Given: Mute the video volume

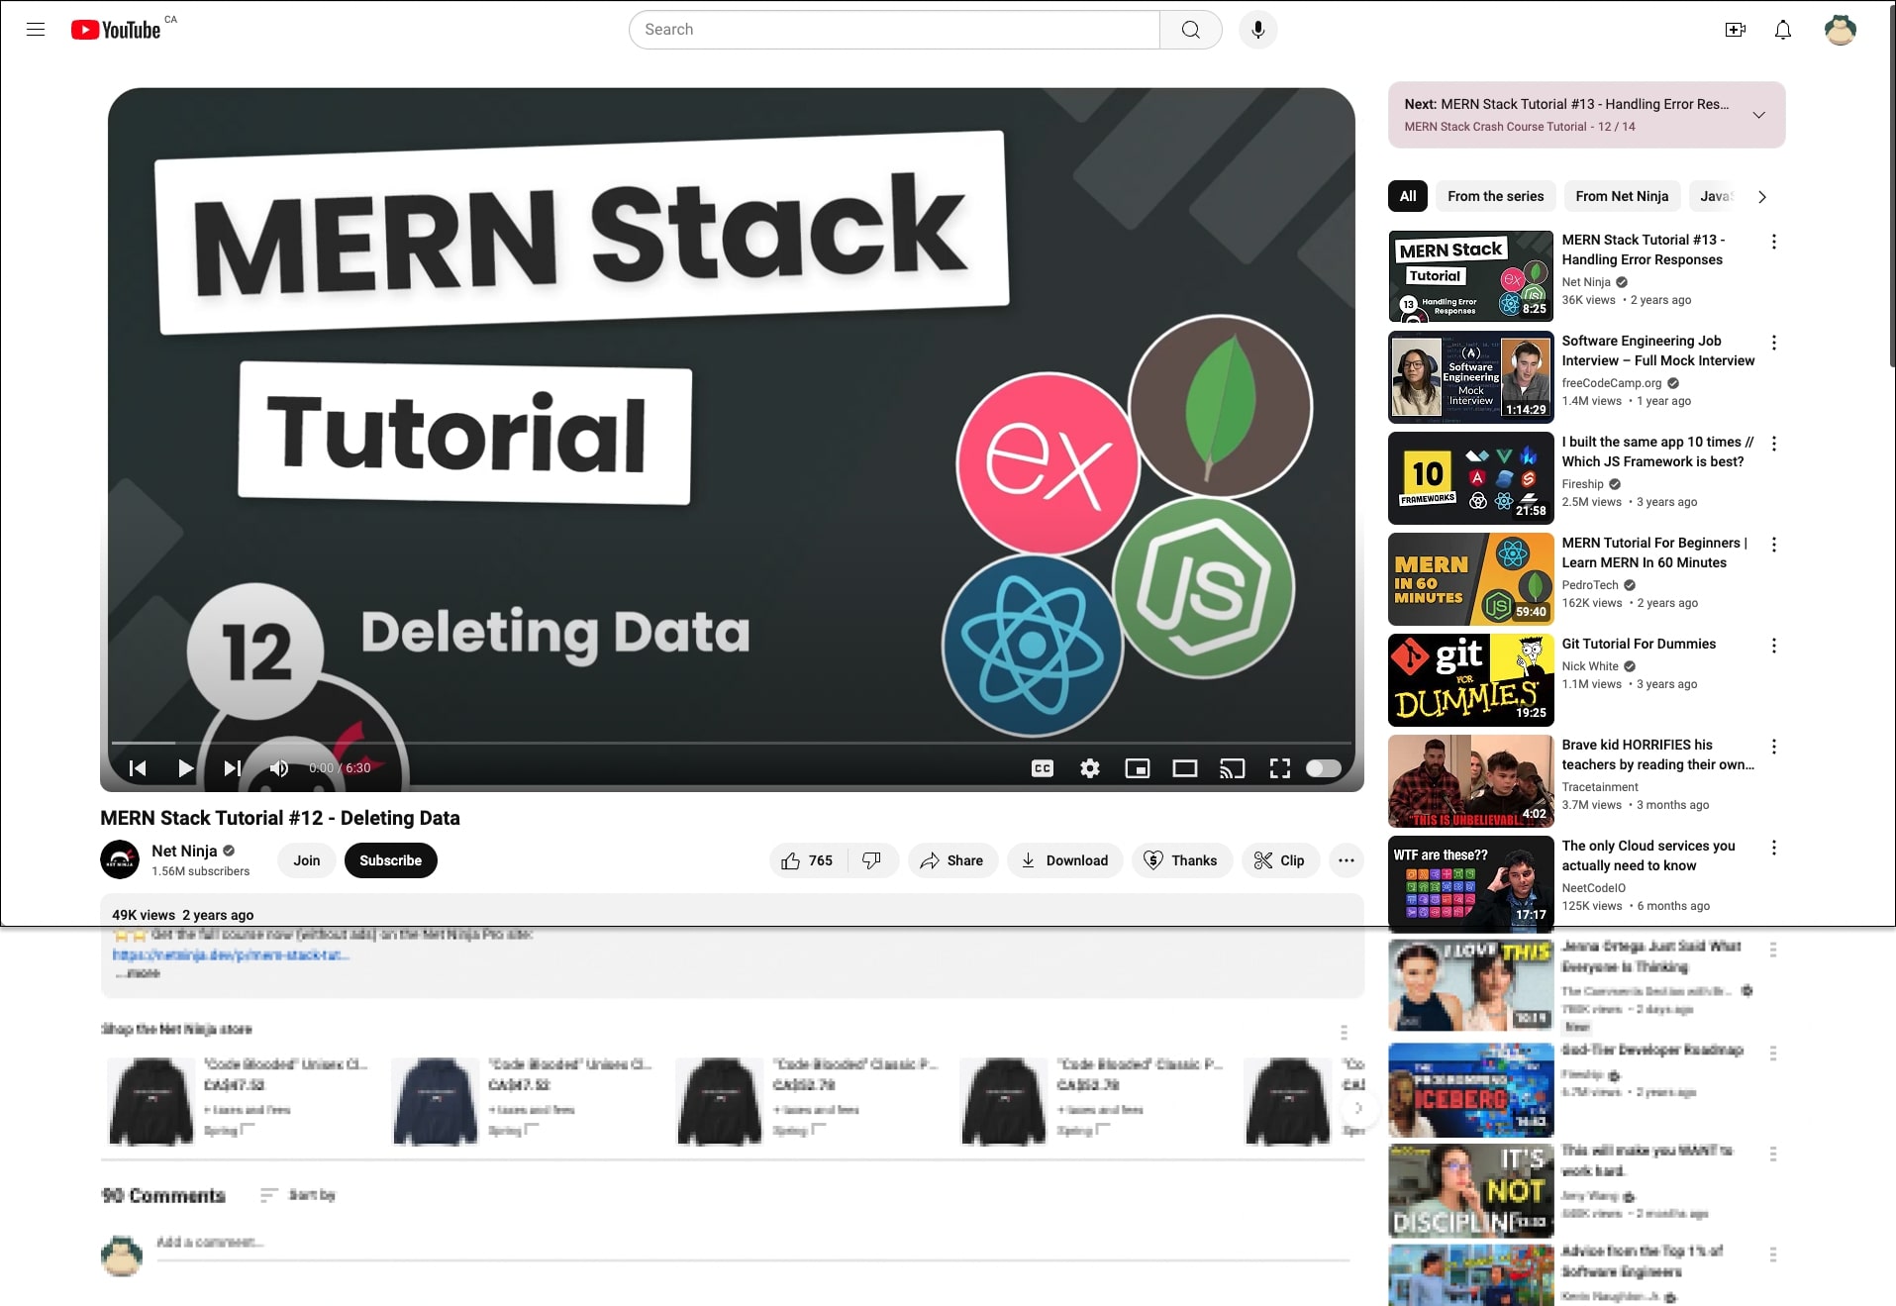Looking at the screenshot, I should pyautogui.click(x=279, y=768).
